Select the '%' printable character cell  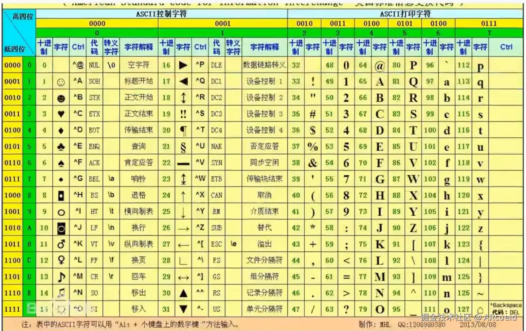pos(313,147)
